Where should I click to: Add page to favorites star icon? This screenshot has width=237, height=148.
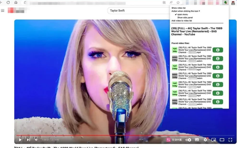[x=178, y=2]
